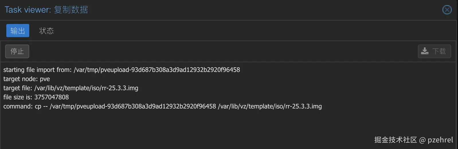This screenshot has height=149, width=458.
Task: Click the download tray arrow icon
Action: pos(425,51)
